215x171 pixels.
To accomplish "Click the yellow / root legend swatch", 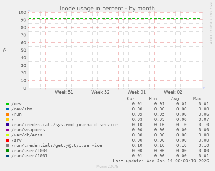I will (7, 119).
